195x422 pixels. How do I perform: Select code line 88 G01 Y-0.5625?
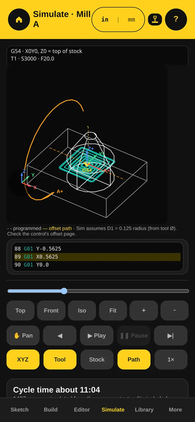tap(97, 249)
